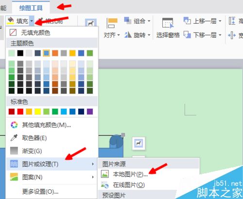Pick the red standard color swatch
This screenshot has height=199, width=243.
point(20,112)
